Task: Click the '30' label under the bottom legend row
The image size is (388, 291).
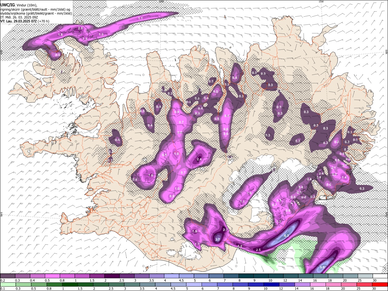Action: coord(375,289)
